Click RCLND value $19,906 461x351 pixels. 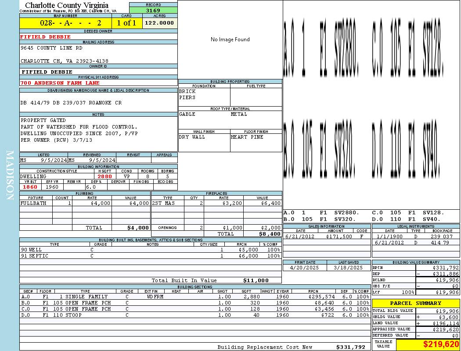[x=447, y=280]
